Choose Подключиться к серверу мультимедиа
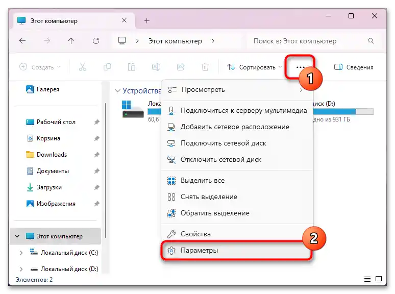 [237, 111]
